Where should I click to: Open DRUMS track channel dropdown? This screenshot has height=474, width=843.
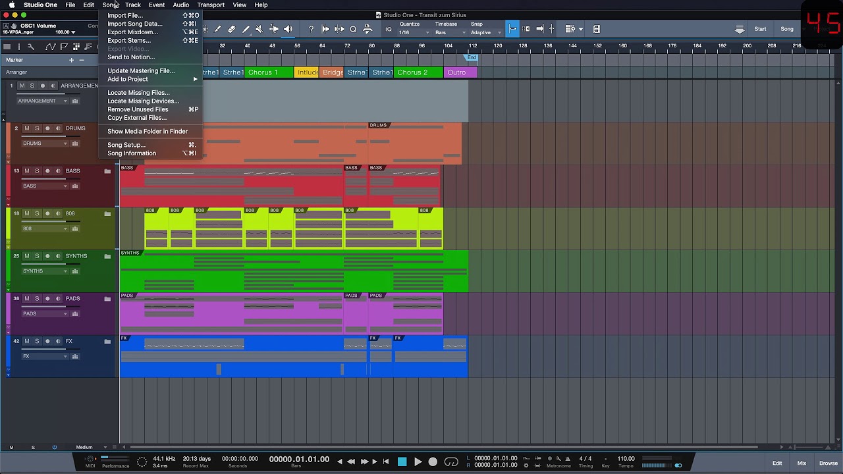click(x=45, y=144)
